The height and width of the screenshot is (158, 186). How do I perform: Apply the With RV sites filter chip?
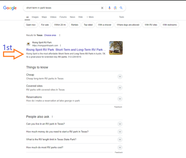click(151, 25)
